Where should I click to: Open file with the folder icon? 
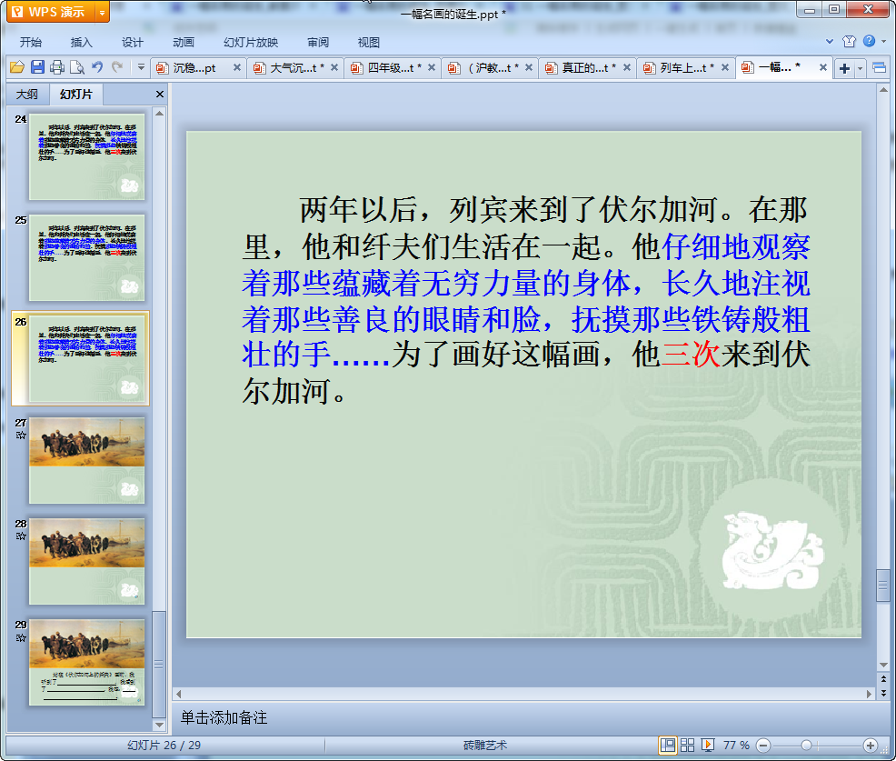pos(17,67)
